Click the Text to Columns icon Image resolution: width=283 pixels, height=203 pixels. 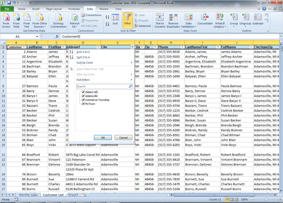coord(160,21)
